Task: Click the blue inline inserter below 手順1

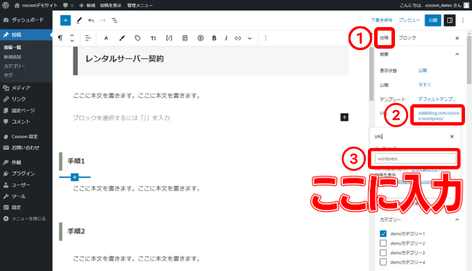Action: tap(75, 177)
